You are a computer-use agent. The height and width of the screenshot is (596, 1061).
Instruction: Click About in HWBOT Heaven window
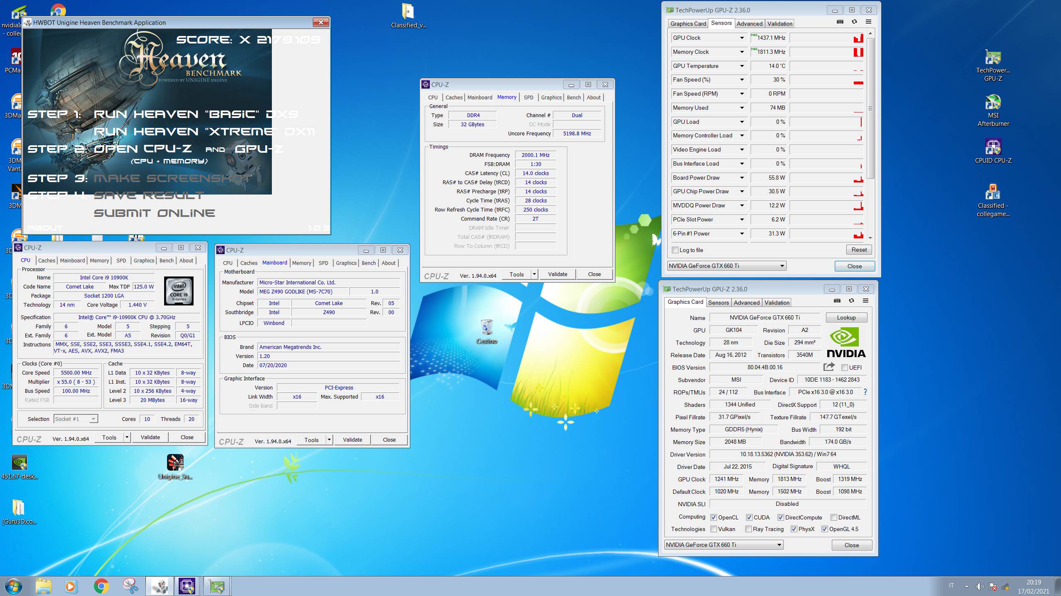pyautogui.click(x=45, y=228)
